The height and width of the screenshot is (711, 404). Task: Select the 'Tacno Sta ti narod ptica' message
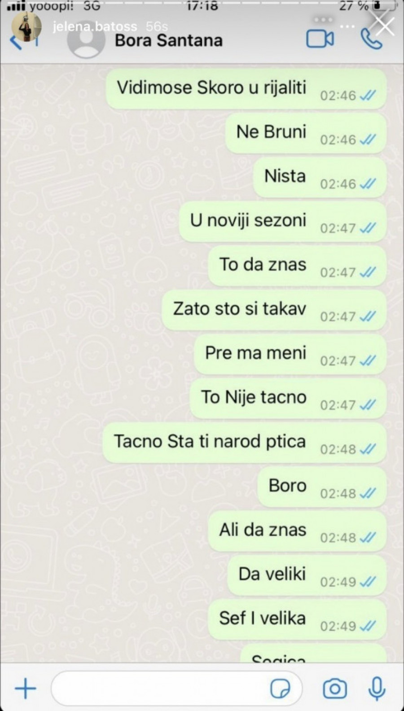click(x=245, y=443)
